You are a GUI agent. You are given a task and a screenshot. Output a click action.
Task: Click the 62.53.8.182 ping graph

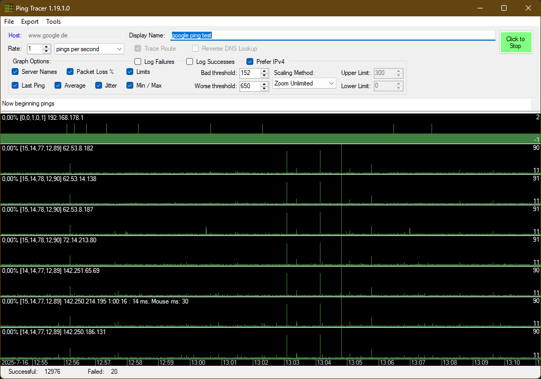pyautogui.click(x=271, y=159)
